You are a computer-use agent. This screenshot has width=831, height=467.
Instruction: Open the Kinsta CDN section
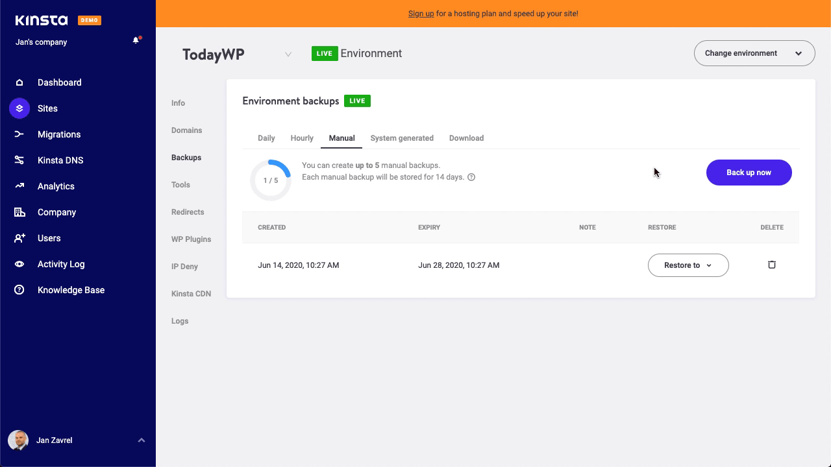(191, 294)
